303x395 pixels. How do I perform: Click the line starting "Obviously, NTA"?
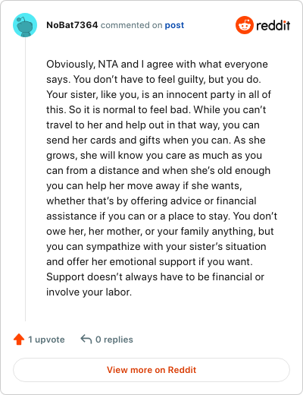(157, 65)
